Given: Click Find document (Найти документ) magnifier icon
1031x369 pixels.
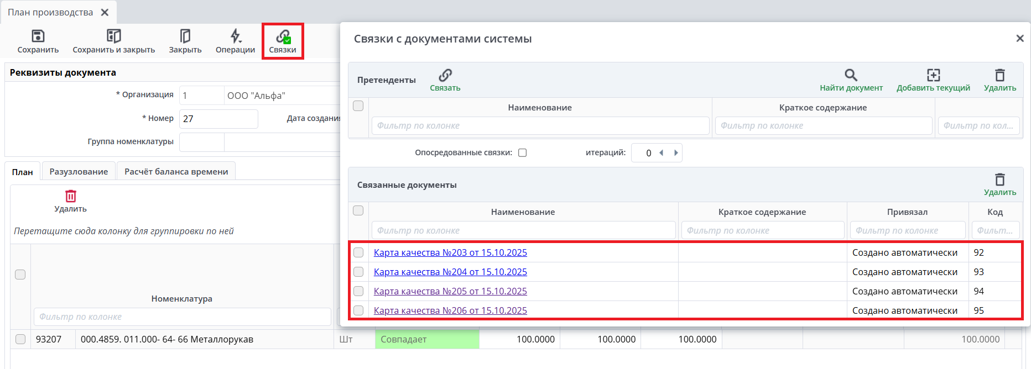Looking at the screenshot, I should 851,75.
